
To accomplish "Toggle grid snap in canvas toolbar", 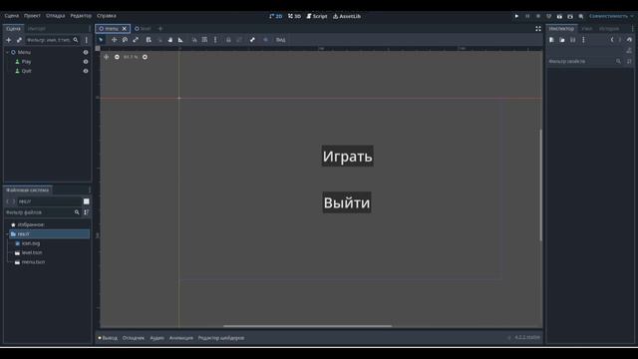I will tap(204, 40).
